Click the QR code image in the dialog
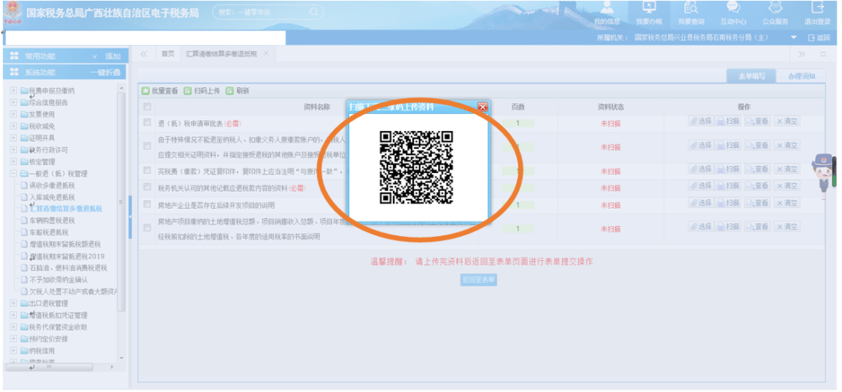Image resolution: width=842 pixels, height=392 pixels. [416, 168]
